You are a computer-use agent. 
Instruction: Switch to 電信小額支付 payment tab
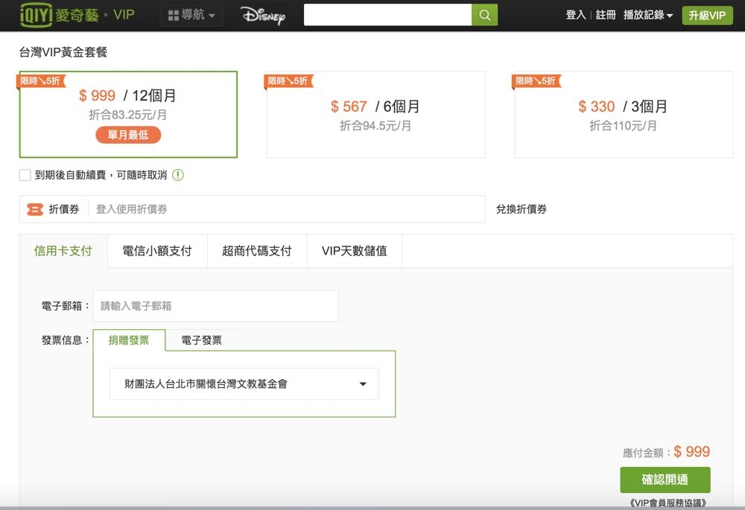coord(156,251)
